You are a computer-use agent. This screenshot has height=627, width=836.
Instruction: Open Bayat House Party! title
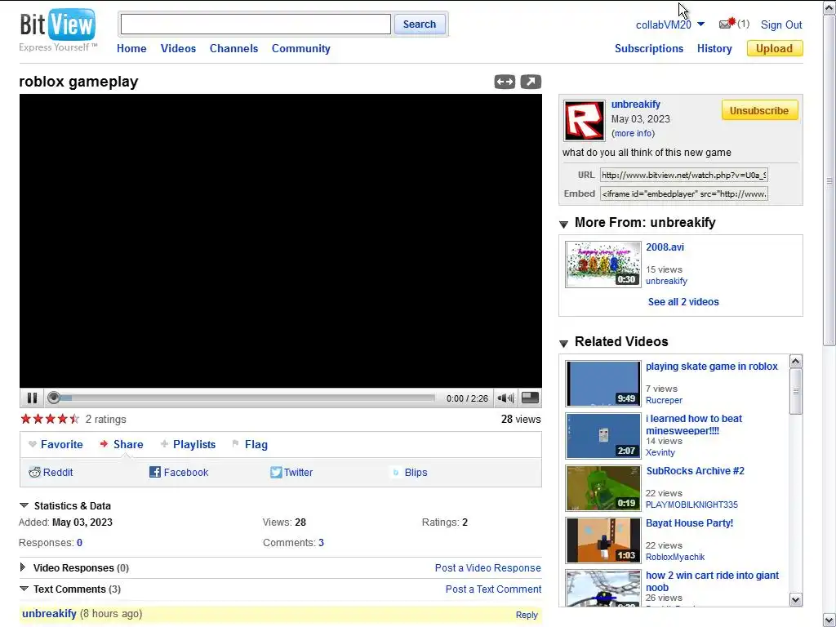pyautogui.click(x=689, y=523)
